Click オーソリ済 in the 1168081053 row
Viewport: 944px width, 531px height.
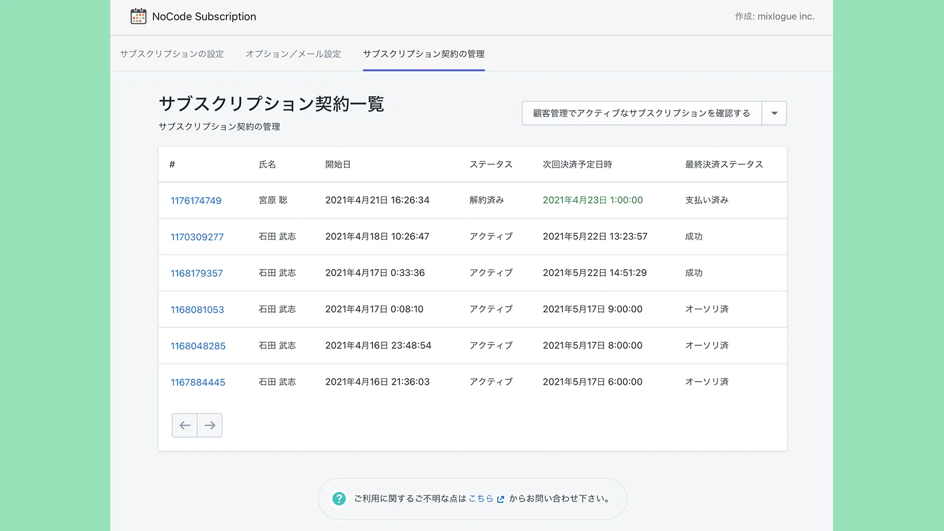tap(707, 309)
